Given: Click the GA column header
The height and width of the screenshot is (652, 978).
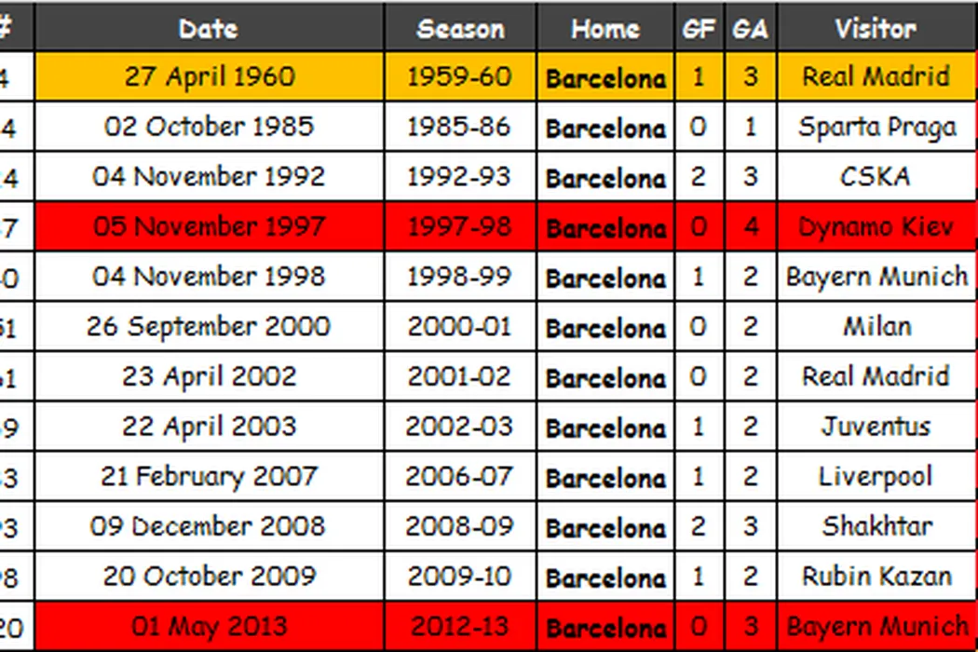Looking at the screenshot, I should pos(750,28).
